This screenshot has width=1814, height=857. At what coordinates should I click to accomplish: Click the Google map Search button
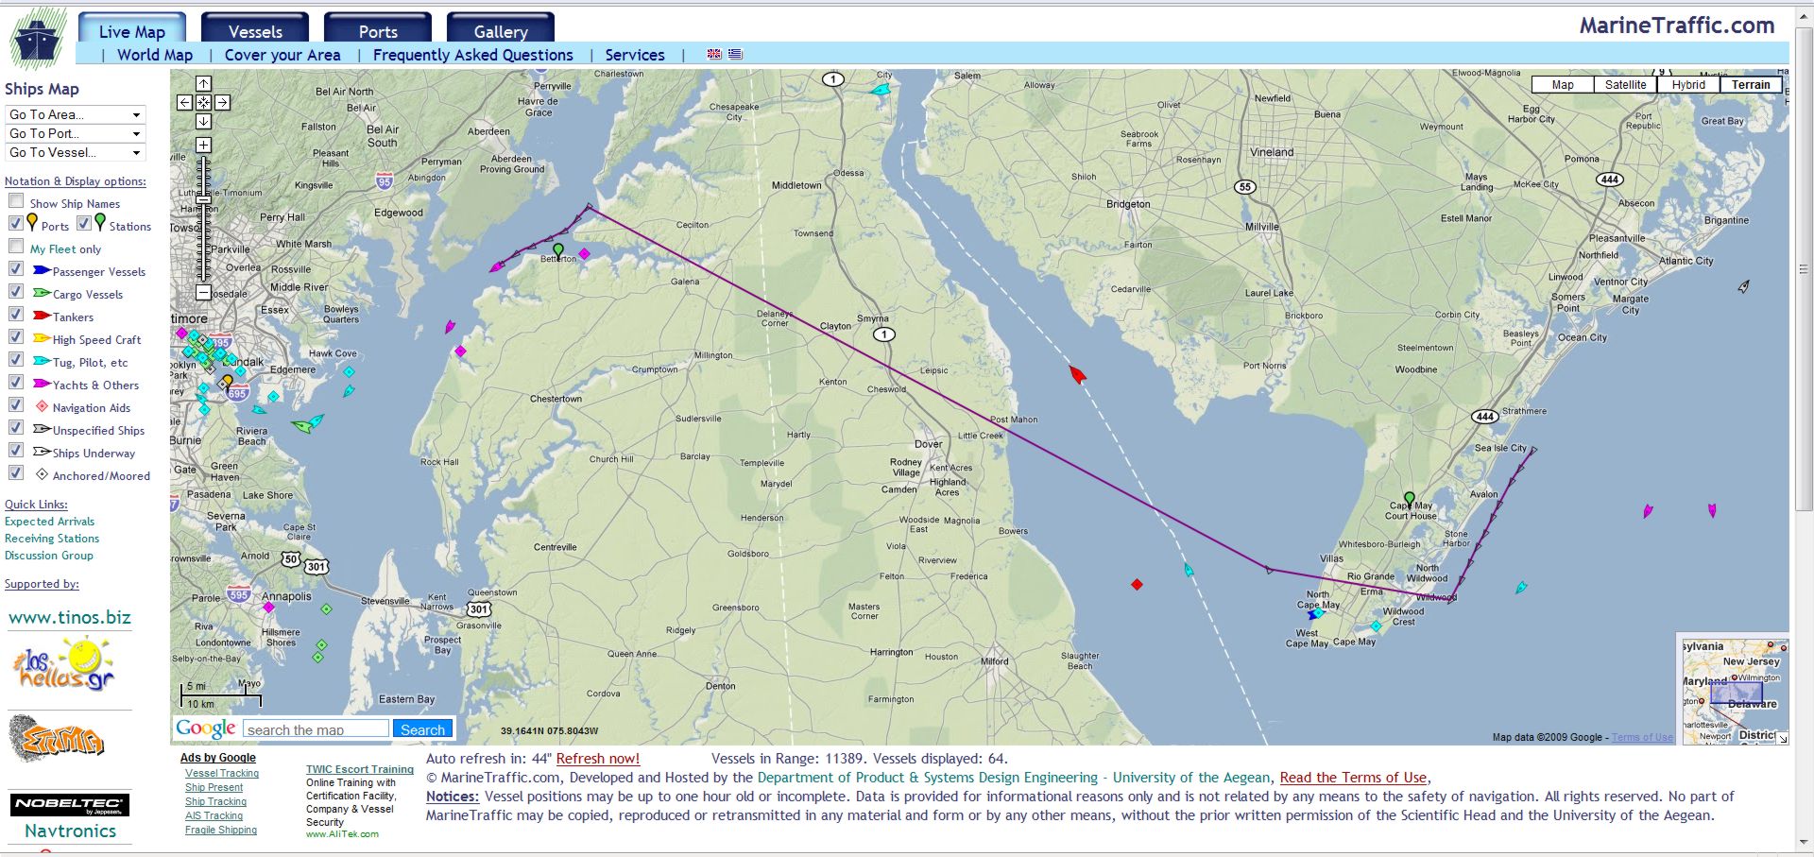(x=422, y=728)
